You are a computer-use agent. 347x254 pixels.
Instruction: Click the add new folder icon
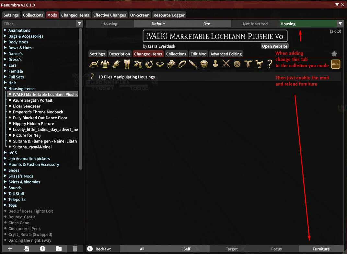coord(59,249)
